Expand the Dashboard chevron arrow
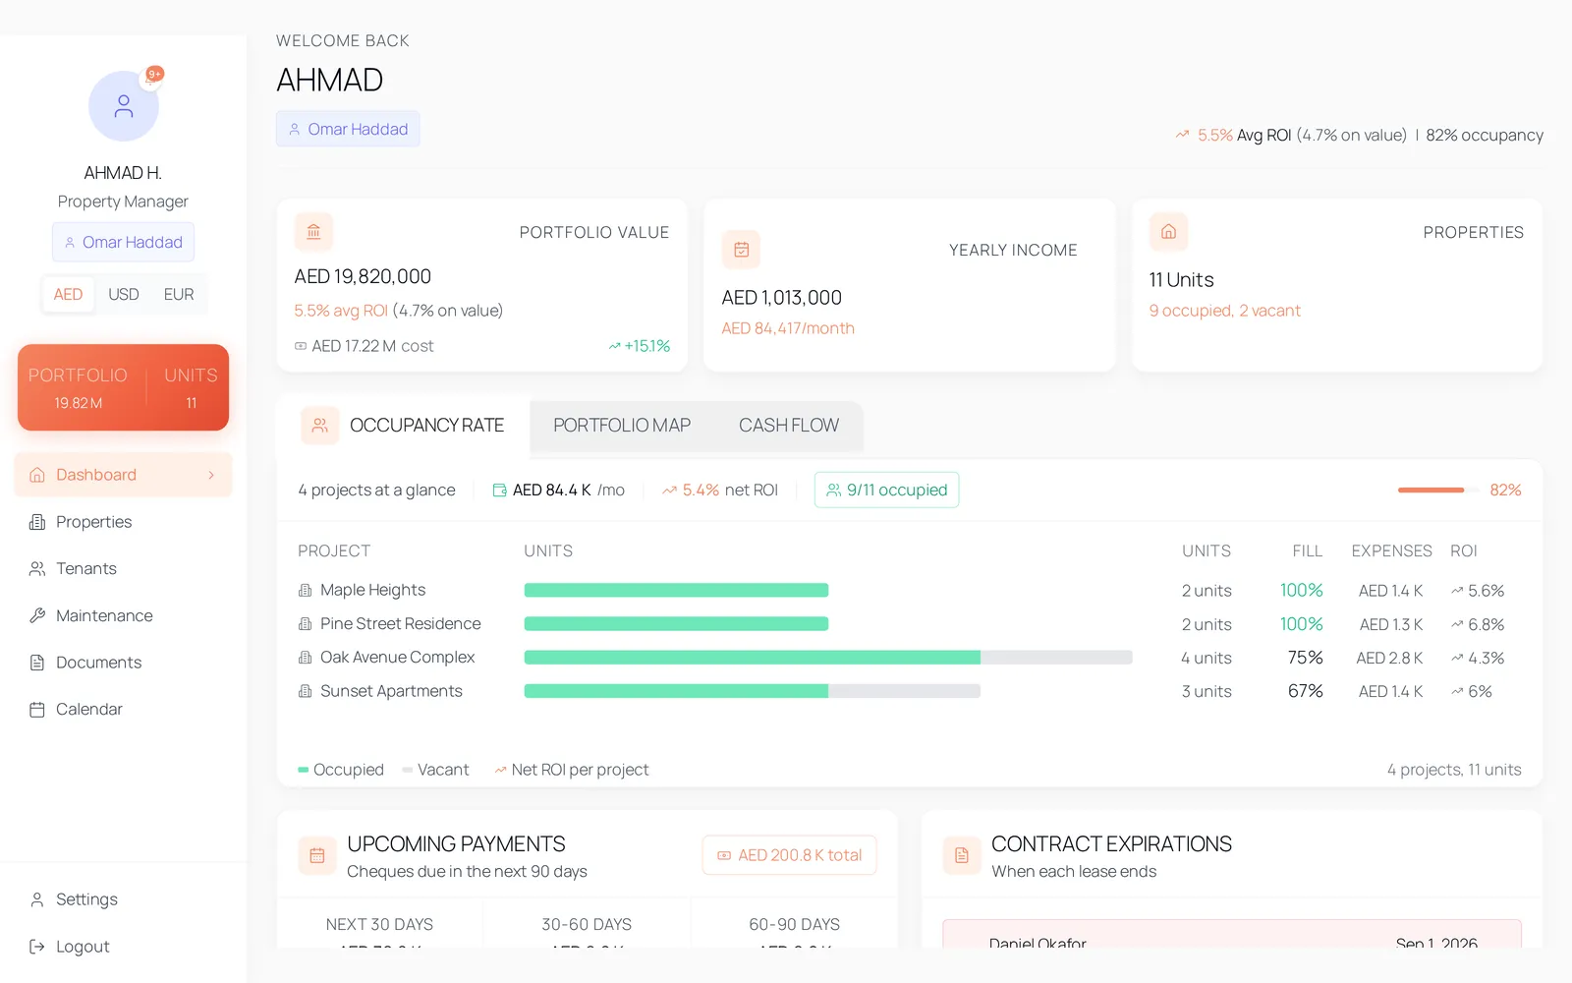 211,475
